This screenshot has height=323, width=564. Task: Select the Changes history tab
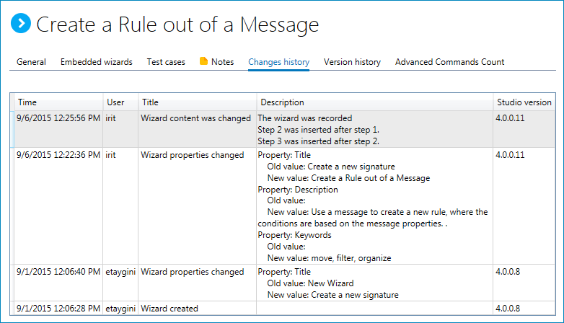click(x=278, y=62)
